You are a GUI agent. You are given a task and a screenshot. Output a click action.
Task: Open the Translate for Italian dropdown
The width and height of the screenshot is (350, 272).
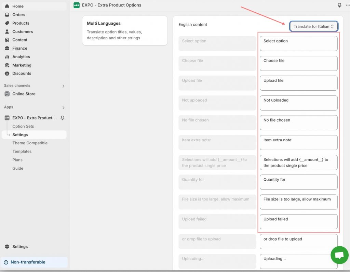point(314,26)
